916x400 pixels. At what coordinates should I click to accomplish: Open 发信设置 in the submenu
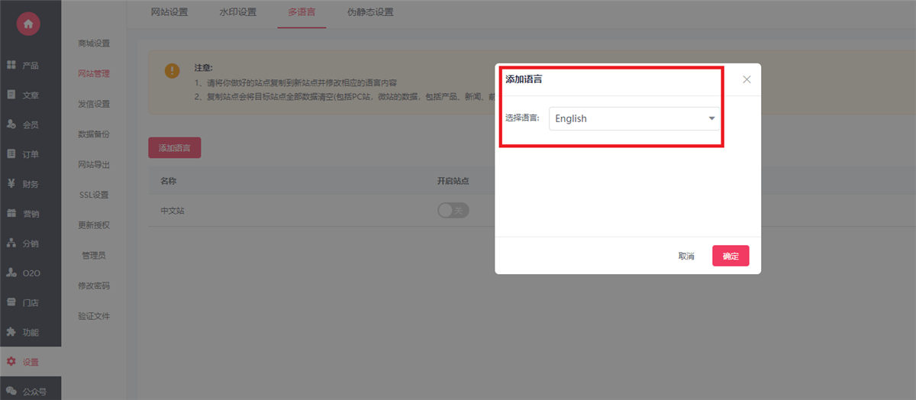coord(94,104)
